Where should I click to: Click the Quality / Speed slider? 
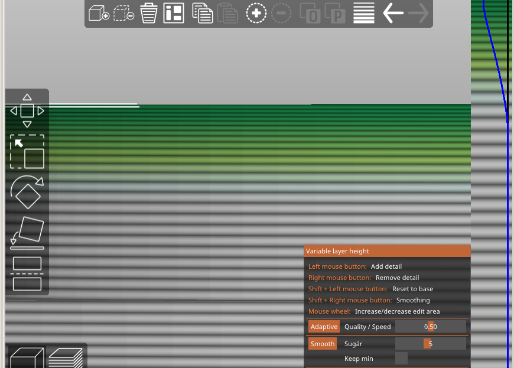[x=431, y=327]
